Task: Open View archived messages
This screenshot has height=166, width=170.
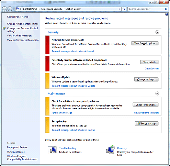Action: pos(20,36)
